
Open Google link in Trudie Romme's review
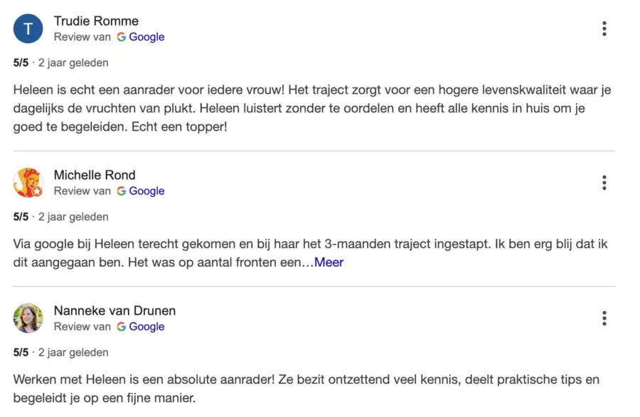coord(146,37)
